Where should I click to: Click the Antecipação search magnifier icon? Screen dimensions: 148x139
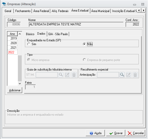pos(122,75)
